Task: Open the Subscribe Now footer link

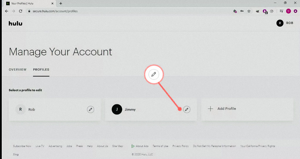Action: coord(22,146)
